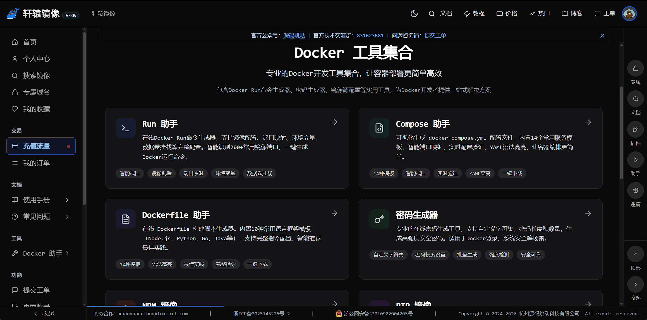
Task: Expand 常见问题 chevron in sidebar
Action: pyautogui.click(x=67, y=217)
